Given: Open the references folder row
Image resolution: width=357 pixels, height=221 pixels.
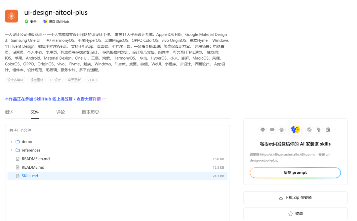Looking at the screenshot, I should coord(117,150).
